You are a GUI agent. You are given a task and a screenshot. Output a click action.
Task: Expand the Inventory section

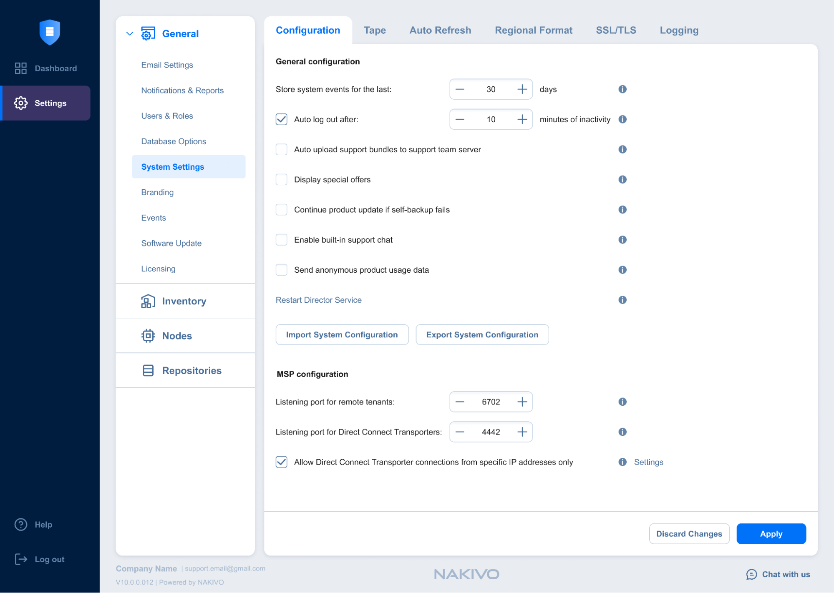184,301
